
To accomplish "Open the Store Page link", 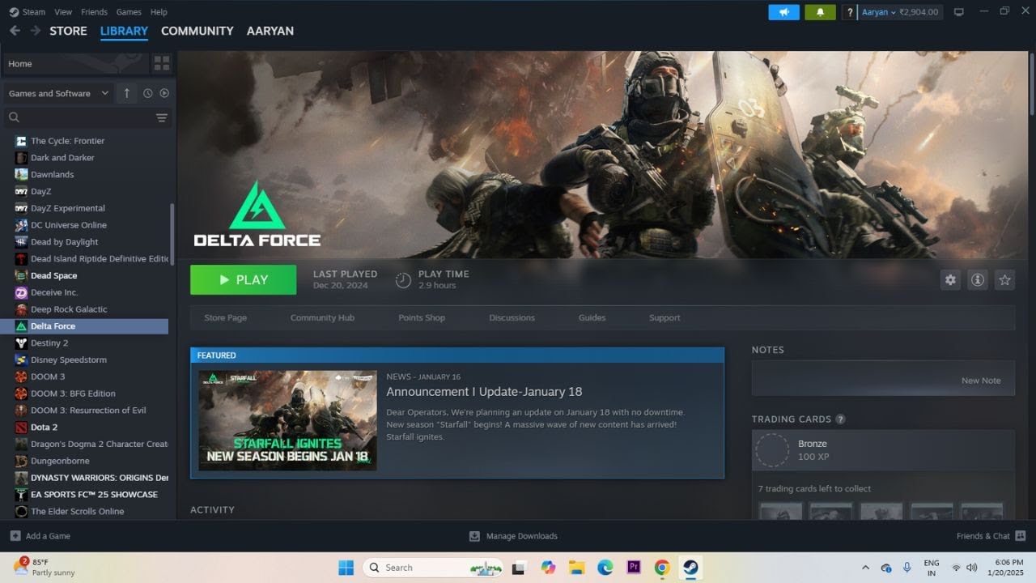I will click(226, 317).
